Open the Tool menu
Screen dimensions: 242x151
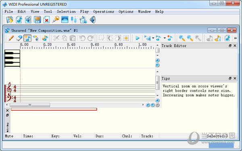[x=48, y=12]
